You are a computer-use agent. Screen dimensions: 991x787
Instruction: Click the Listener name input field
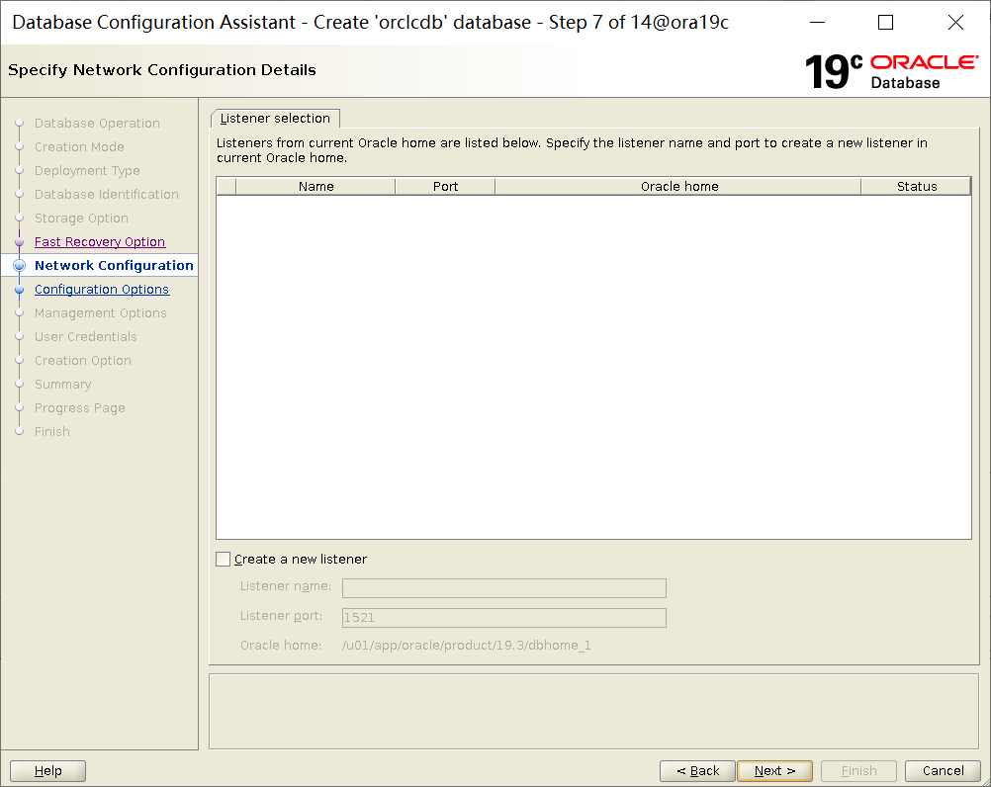pyautogui.click(x=504, y=588)
